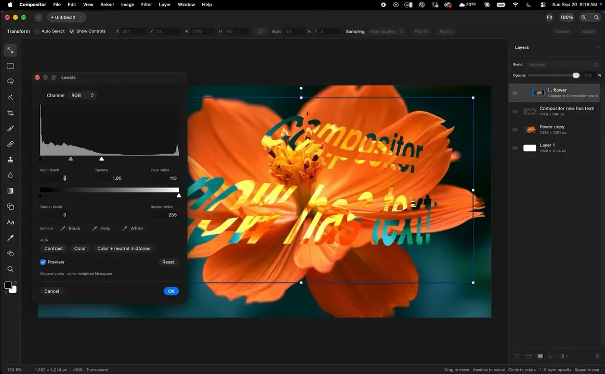
Task: Hide the flower layer with its eye
Action: [515, 93]
